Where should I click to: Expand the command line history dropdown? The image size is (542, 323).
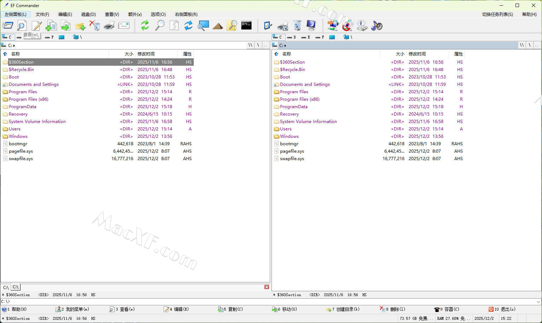click(x=538, y=302)
